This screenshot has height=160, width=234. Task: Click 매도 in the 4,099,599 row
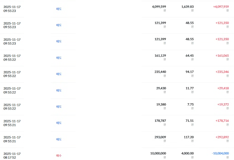pos(59,9)
